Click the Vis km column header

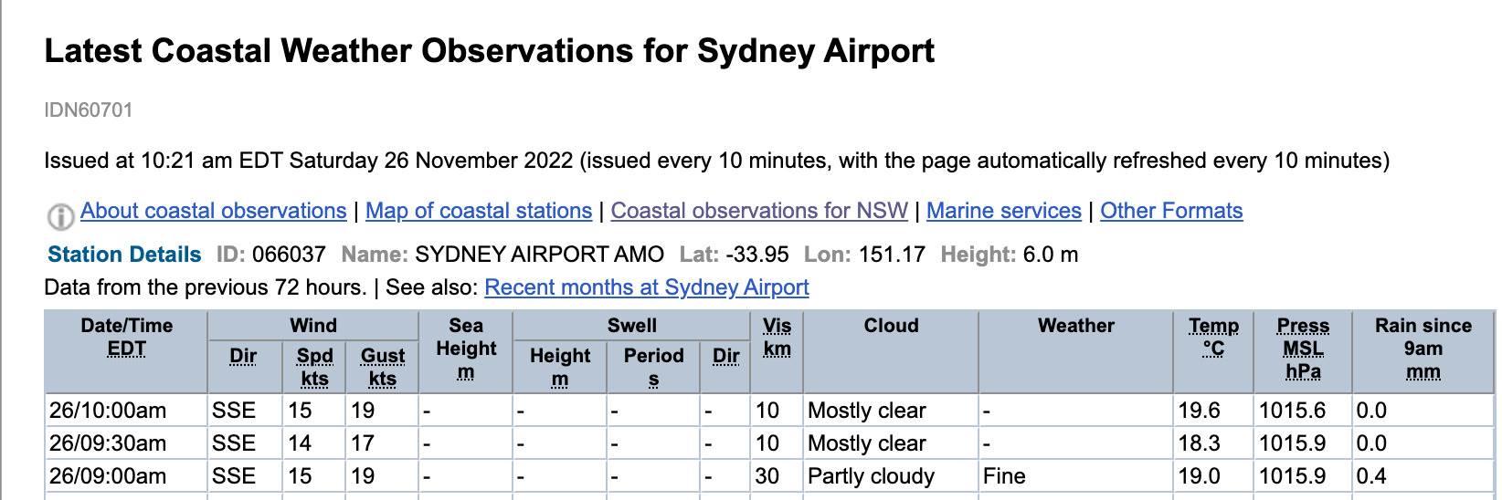(x=777, y=337)
